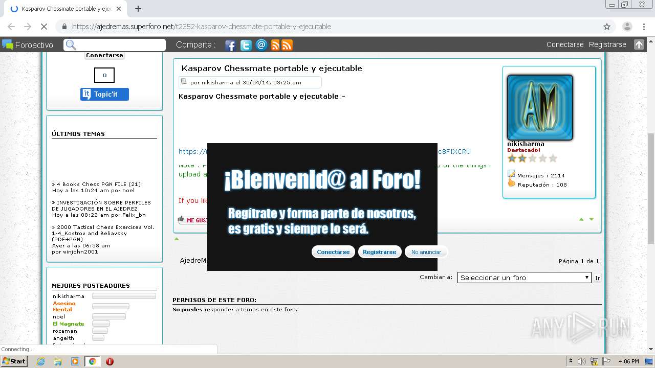
Task: Click Registrarse in the top toolbar
Action: click(607, 44)
